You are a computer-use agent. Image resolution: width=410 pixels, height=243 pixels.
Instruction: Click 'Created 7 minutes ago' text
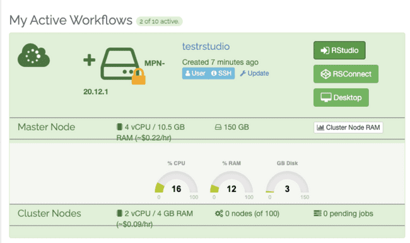tap(220, 62)
